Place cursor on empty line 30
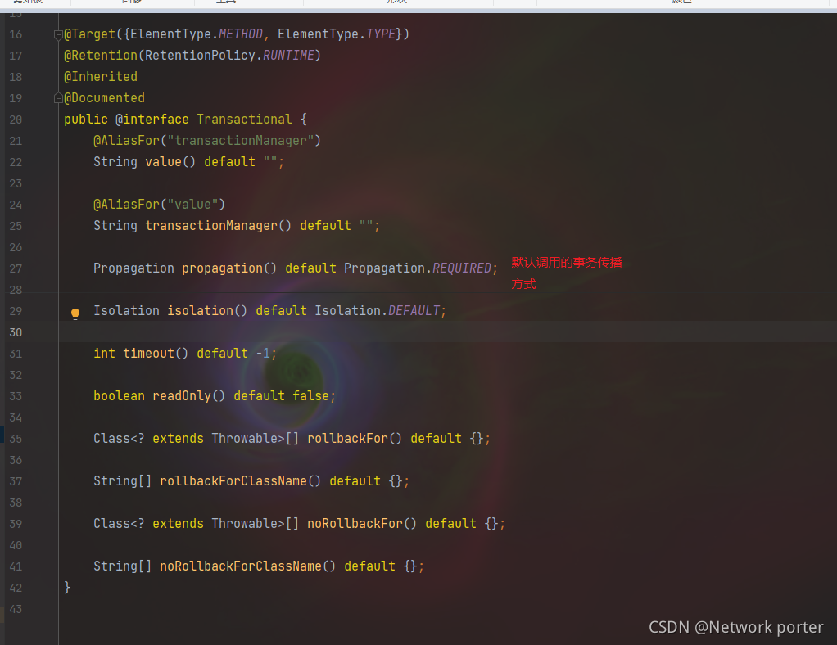This screenshot has width=837, height=645. click(447, 332)
